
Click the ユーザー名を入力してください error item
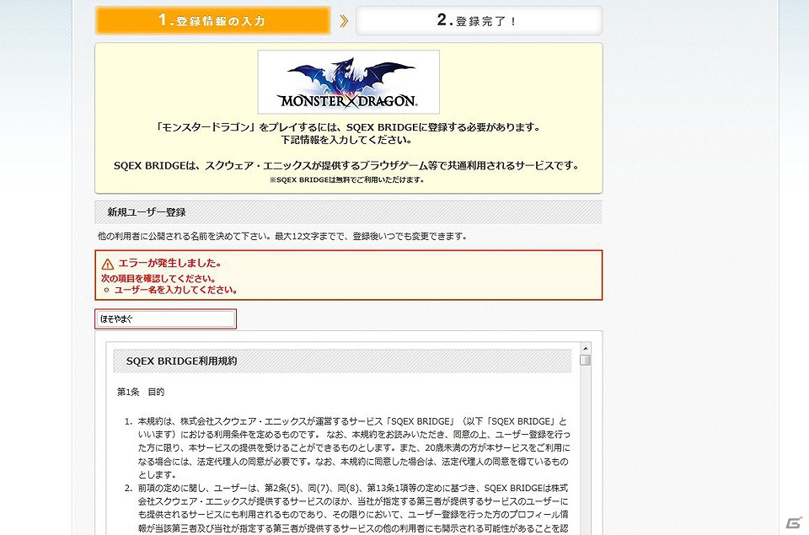click(x=175, y=290)
